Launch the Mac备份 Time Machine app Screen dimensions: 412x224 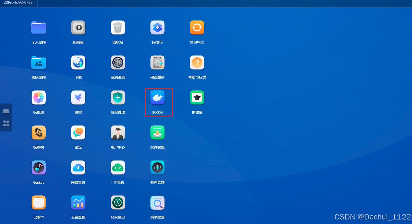pos(118,202)
